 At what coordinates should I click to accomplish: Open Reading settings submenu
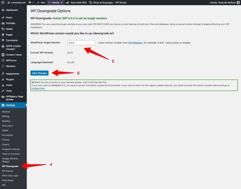6,121
